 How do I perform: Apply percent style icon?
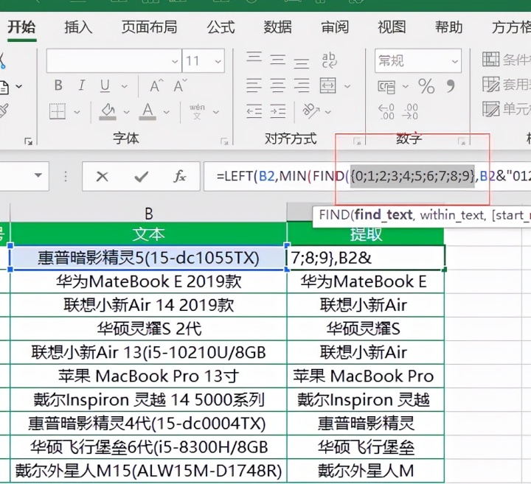426,86
